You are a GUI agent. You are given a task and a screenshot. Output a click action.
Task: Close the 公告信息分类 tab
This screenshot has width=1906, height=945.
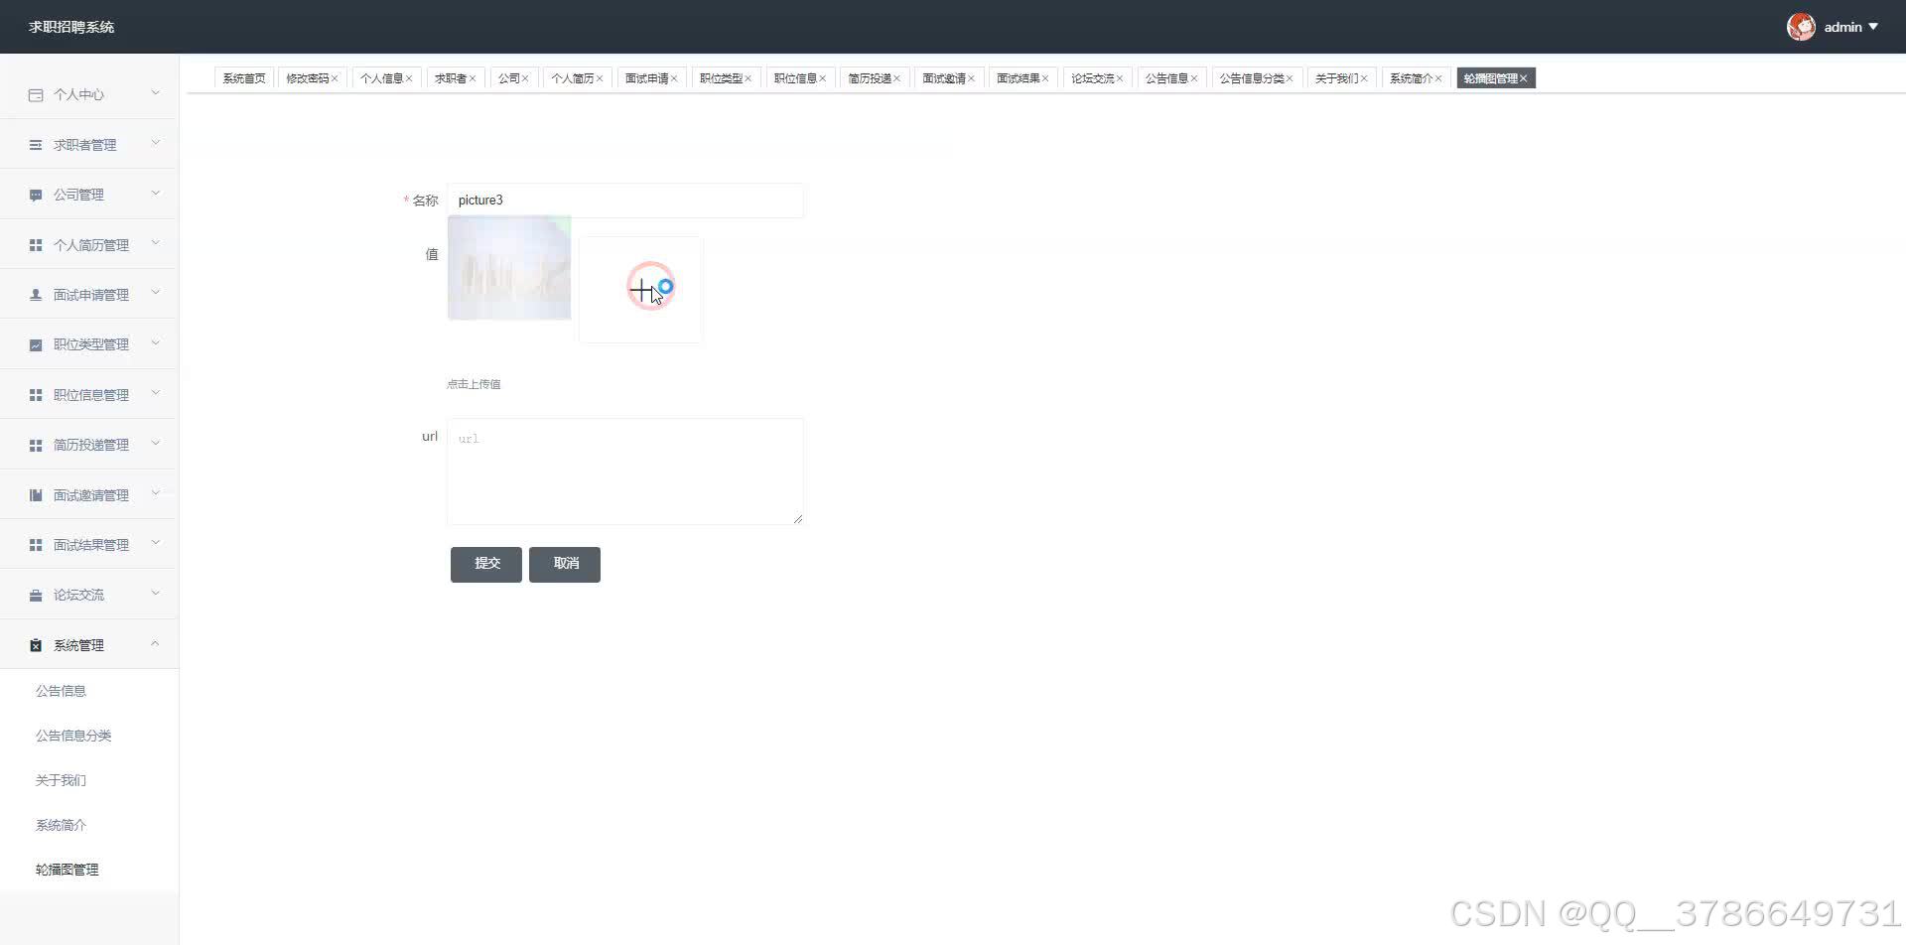point(1290,78)
